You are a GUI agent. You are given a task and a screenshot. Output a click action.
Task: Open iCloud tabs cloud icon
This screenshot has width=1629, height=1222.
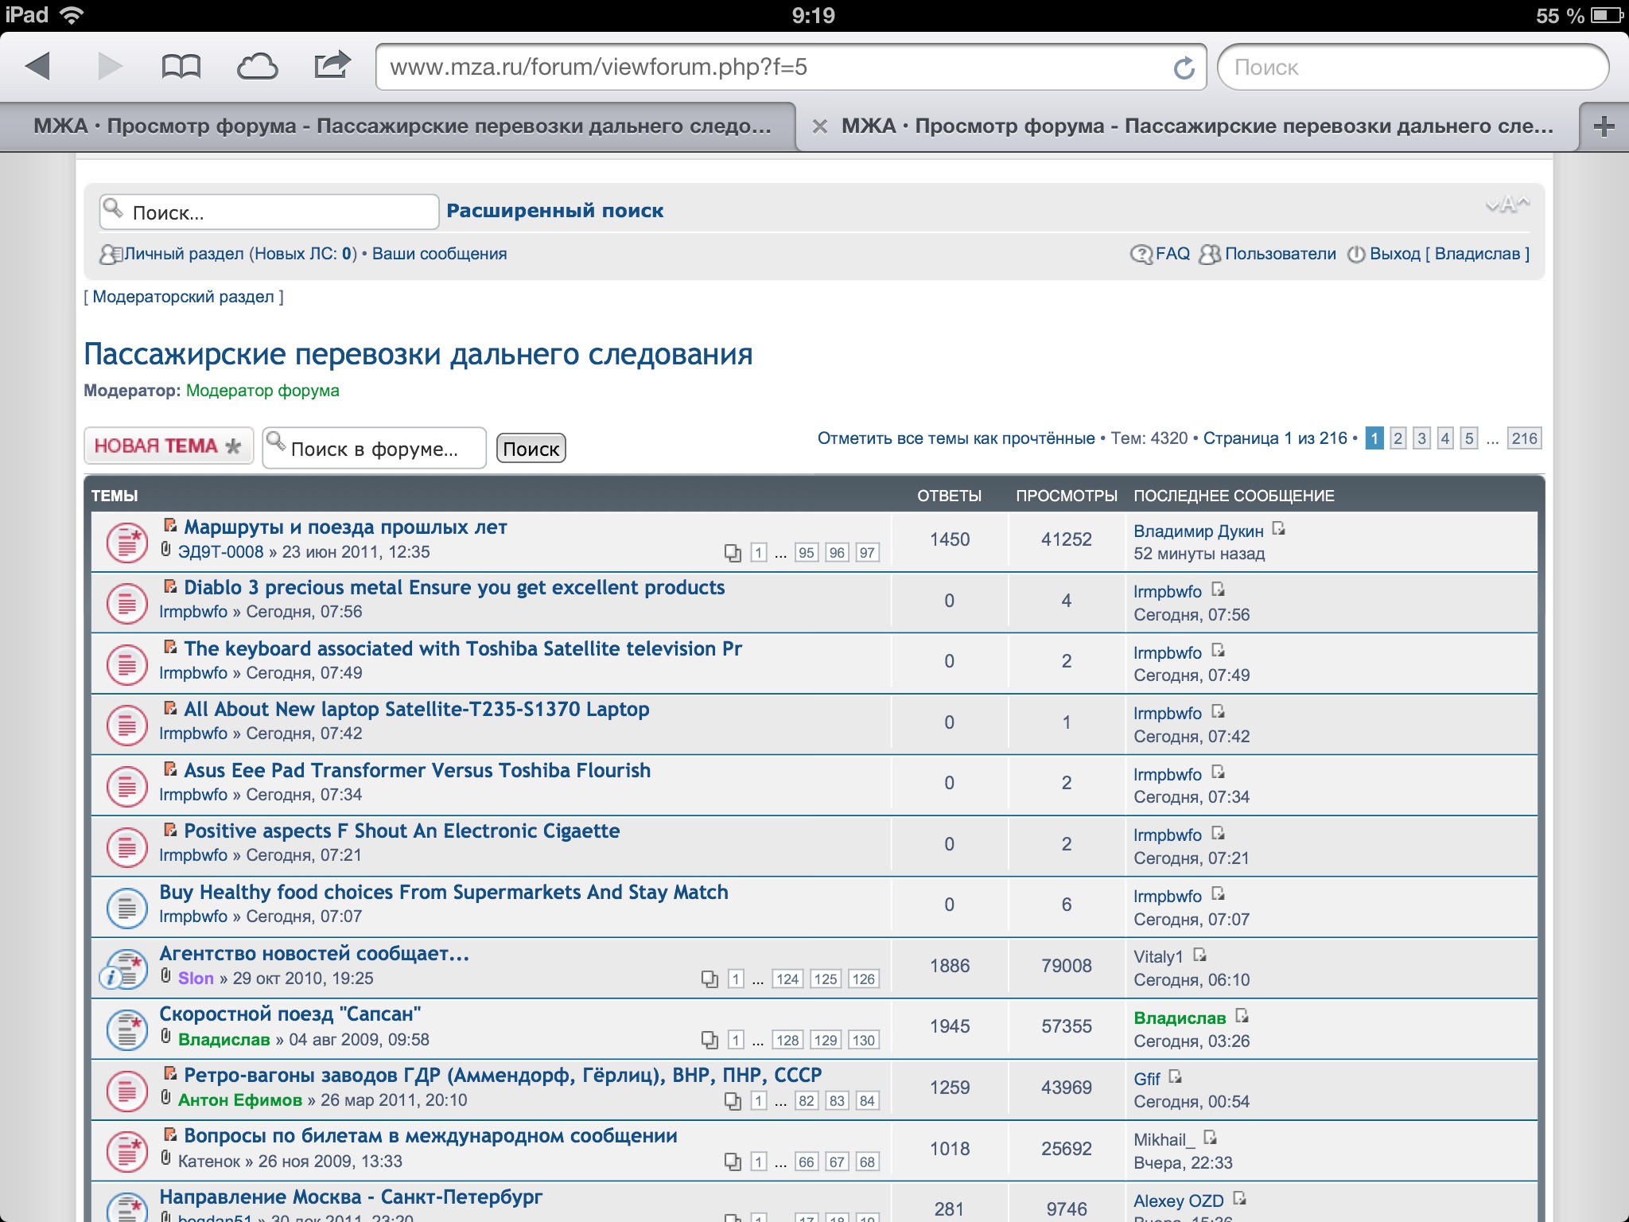pyautogui.click(x=257, y=67)
